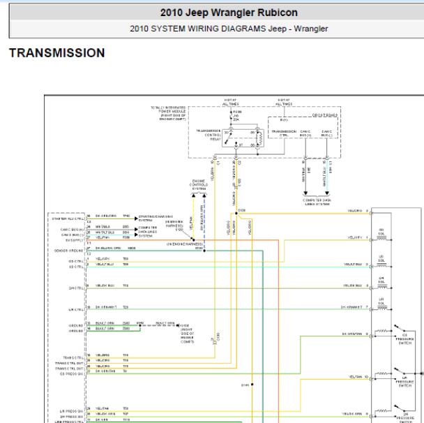Image resolution: width=424 pixels, height=423 pixels.
Task: Click the 'ENGINE CONTROLS SYSTEM' label
Action: (x=199, y=185)
